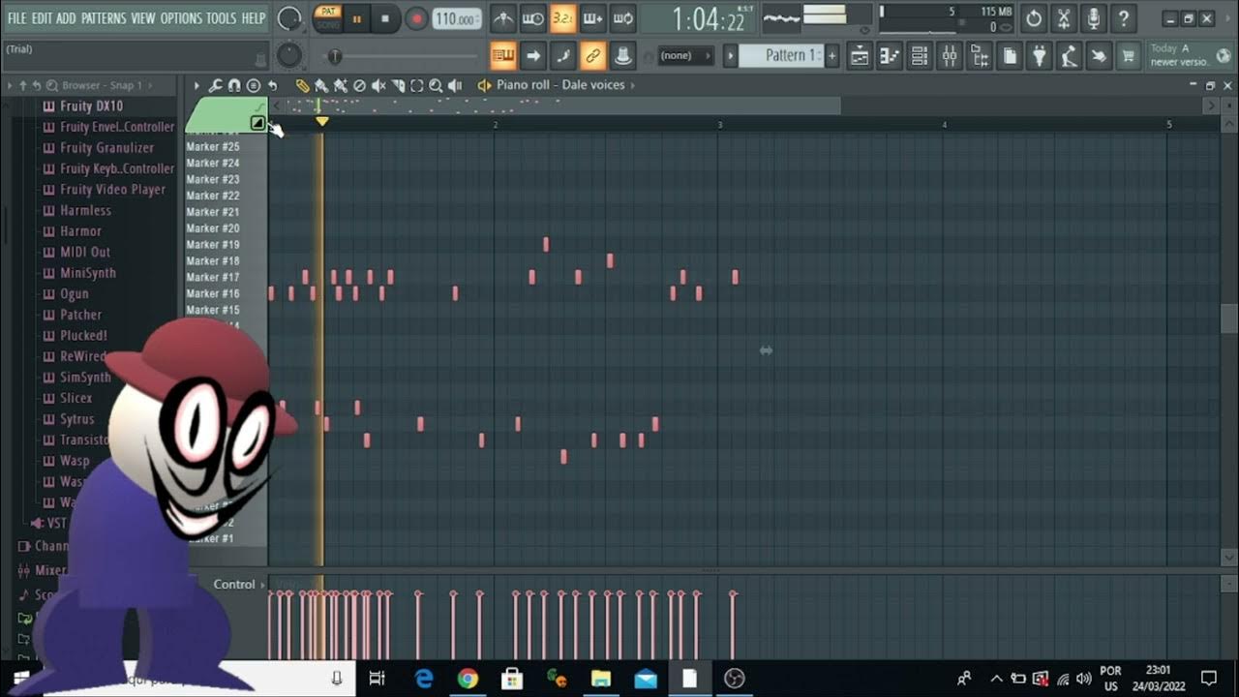Open target channel arrow after Dale voices
1239x697 pixels.
633,85
